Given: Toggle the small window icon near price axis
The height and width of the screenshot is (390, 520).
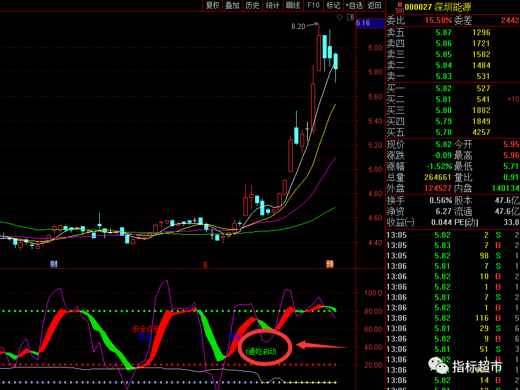Looking at the screenshot, I should click(350, 17).
